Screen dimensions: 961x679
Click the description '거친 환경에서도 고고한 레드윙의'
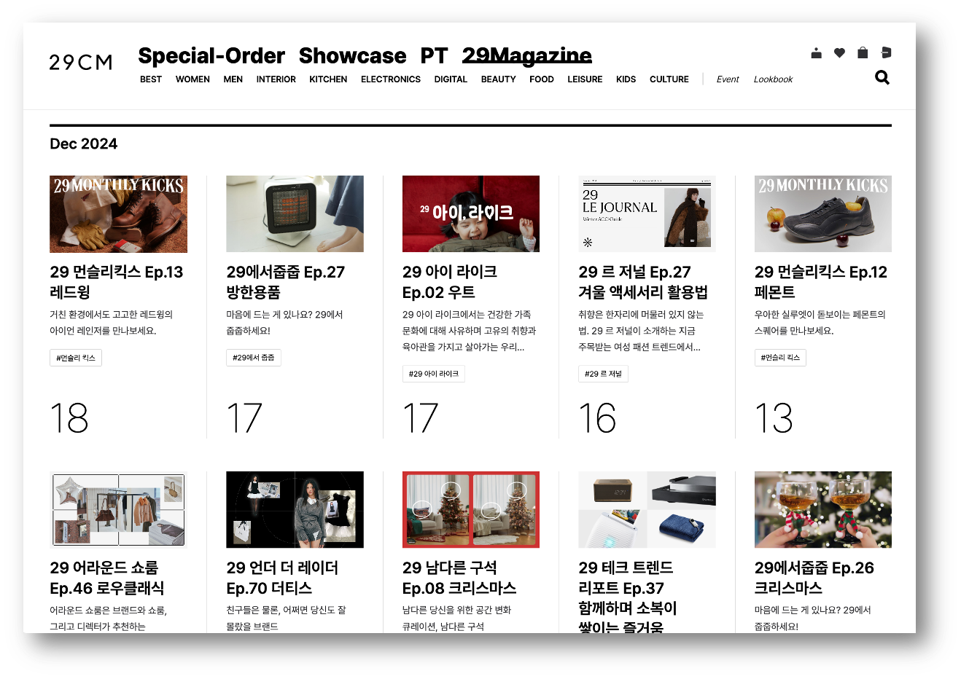[x=111, y=315]
